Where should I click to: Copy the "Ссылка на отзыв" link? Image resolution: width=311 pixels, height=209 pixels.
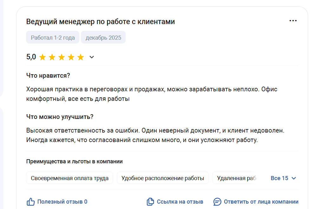click(x=180, y=202)
